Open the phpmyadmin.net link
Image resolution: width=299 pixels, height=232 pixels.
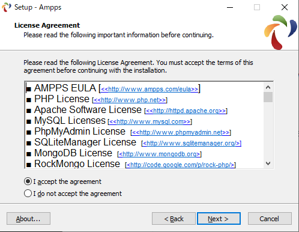(181, 132)
